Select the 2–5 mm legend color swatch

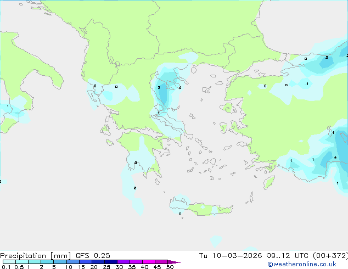pos(47,262)
